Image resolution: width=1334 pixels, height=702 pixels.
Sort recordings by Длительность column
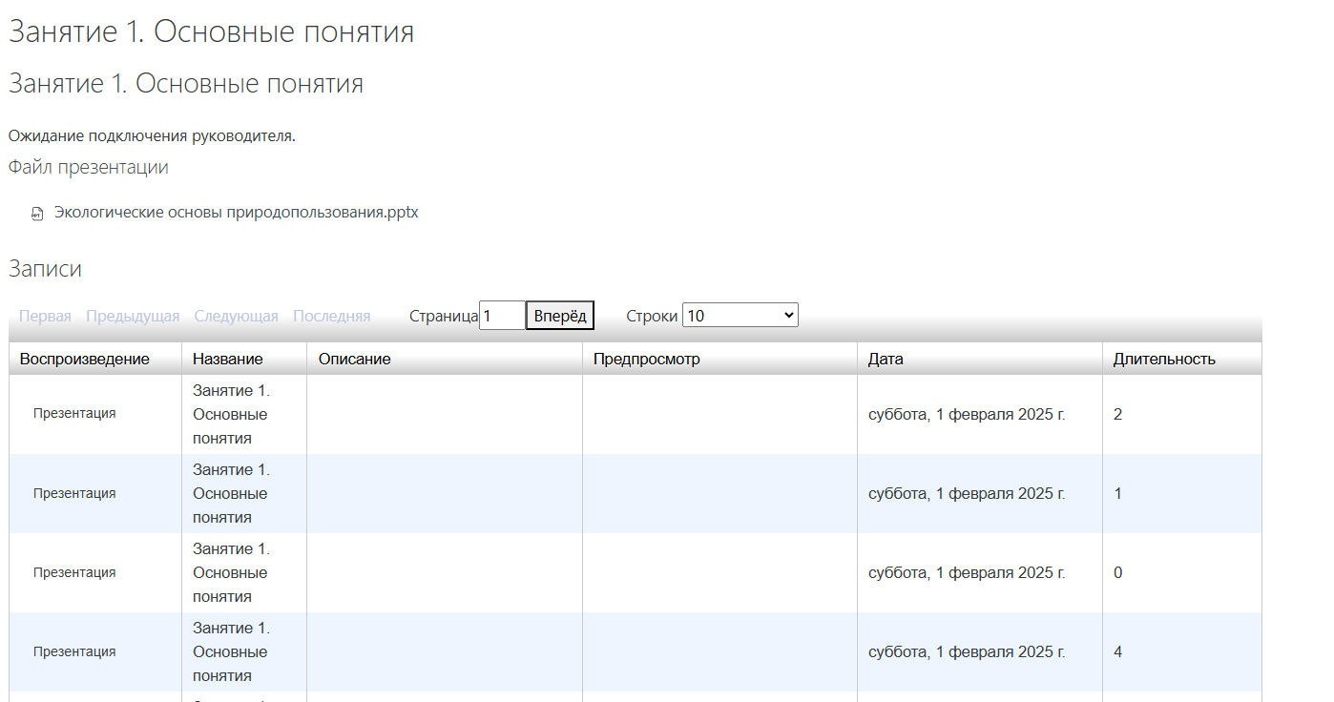tap(1164, 360)
